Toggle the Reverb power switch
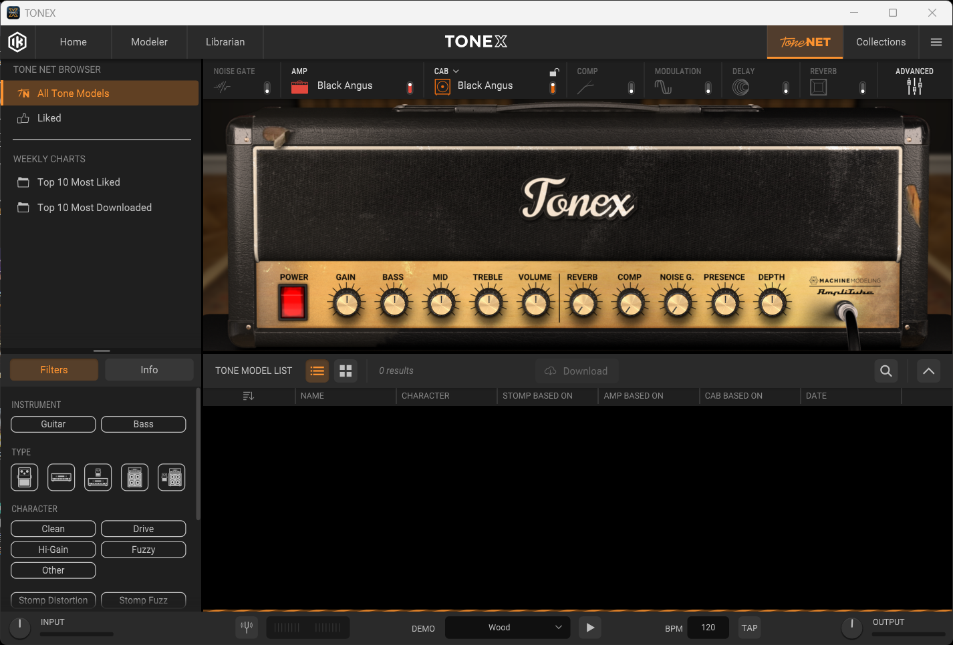 point(863,87)
